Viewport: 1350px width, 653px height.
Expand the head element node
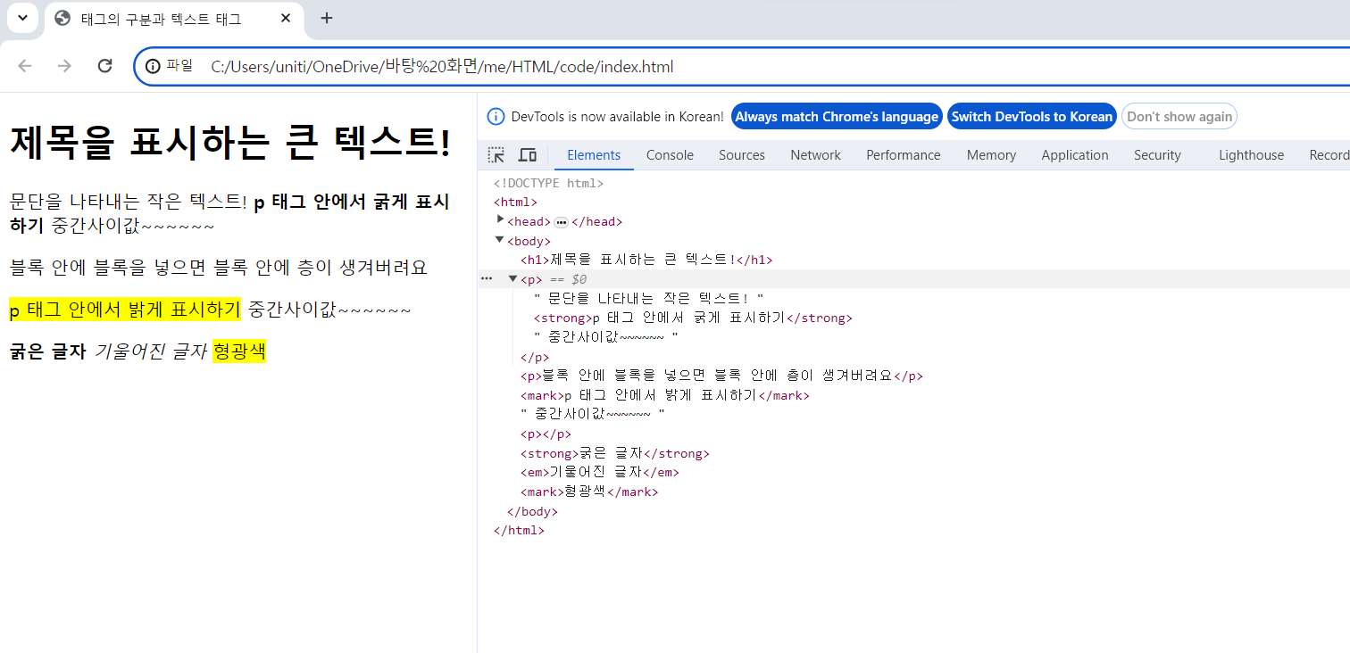click(502, 221)
